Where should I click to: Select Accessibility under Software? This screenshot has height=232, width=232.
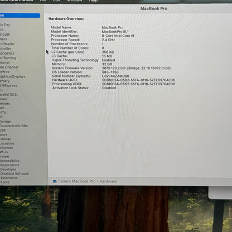tap(9, 161)
